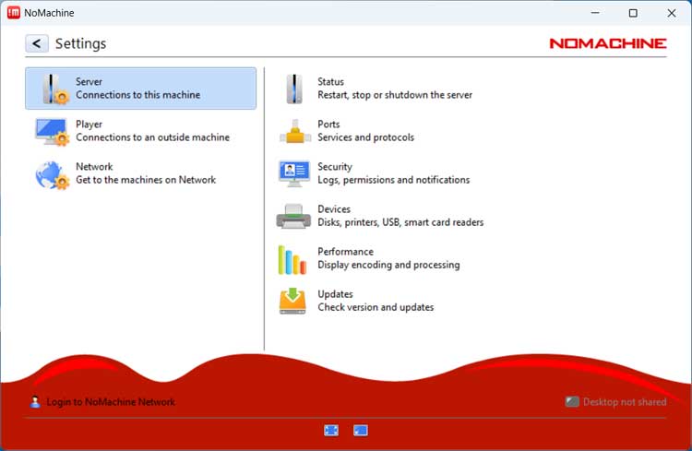This screenshot has width=692, height=451.
Task: Open the Ports connector icon
Action: (295, 132)
